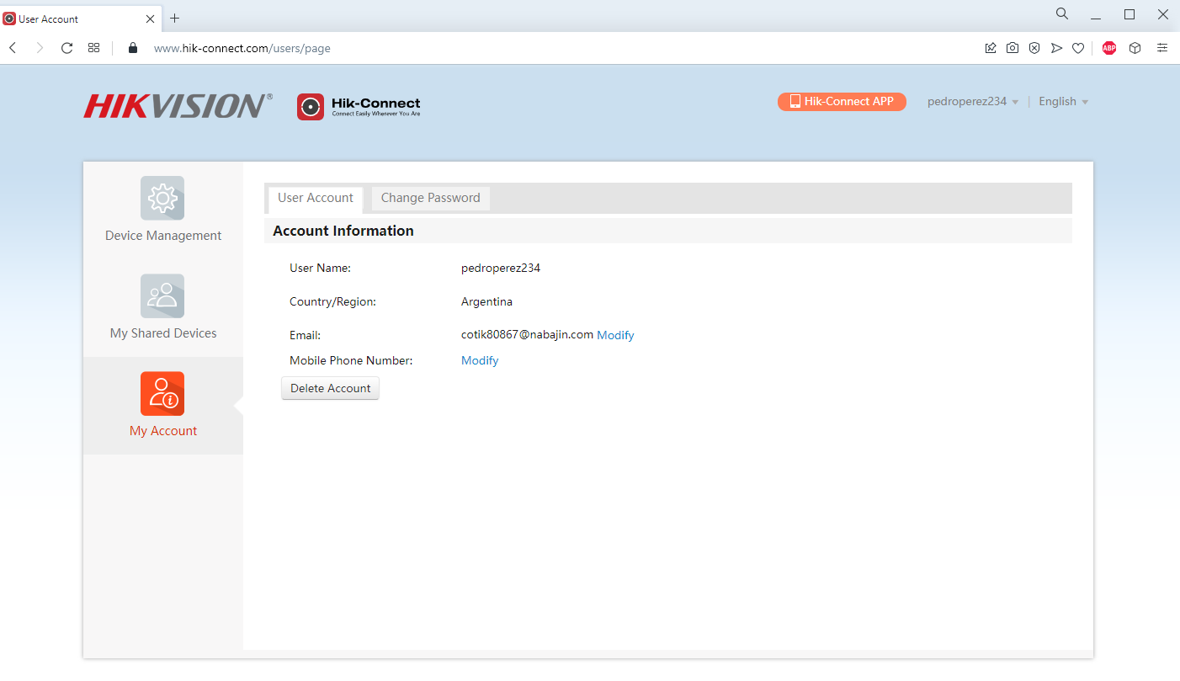This screenshot has width=1180, height=681.
Task: Switch to the Change Password tab
Action: (x=430, y=198)
